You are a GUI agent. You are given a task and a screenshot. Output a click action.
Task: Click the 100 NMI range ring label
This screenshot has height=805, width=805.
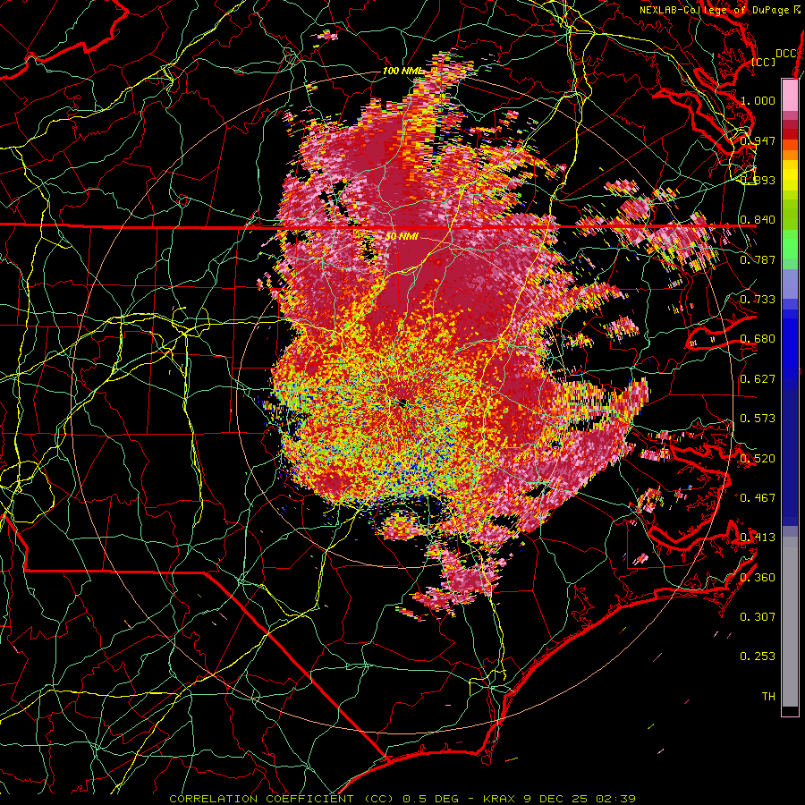point(402,71)
